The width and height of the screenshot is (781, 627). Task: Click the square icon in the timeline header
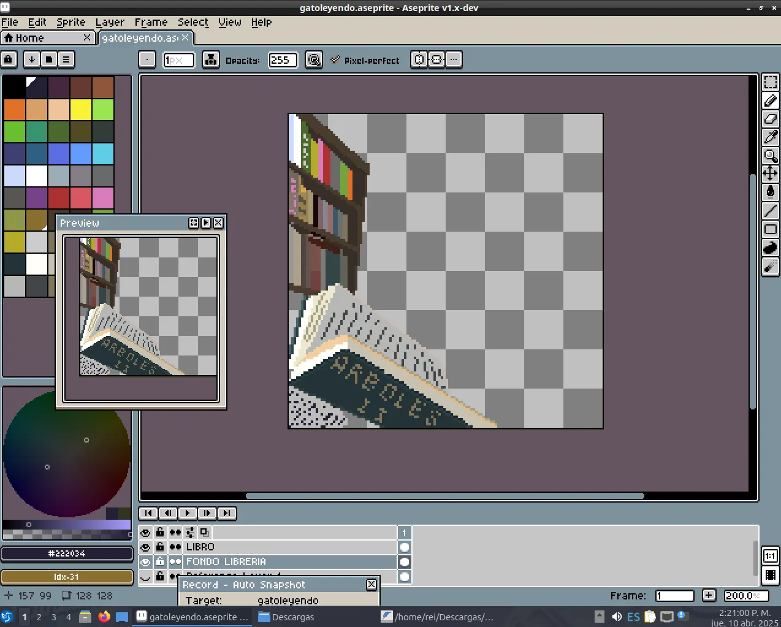click(204, 533)
